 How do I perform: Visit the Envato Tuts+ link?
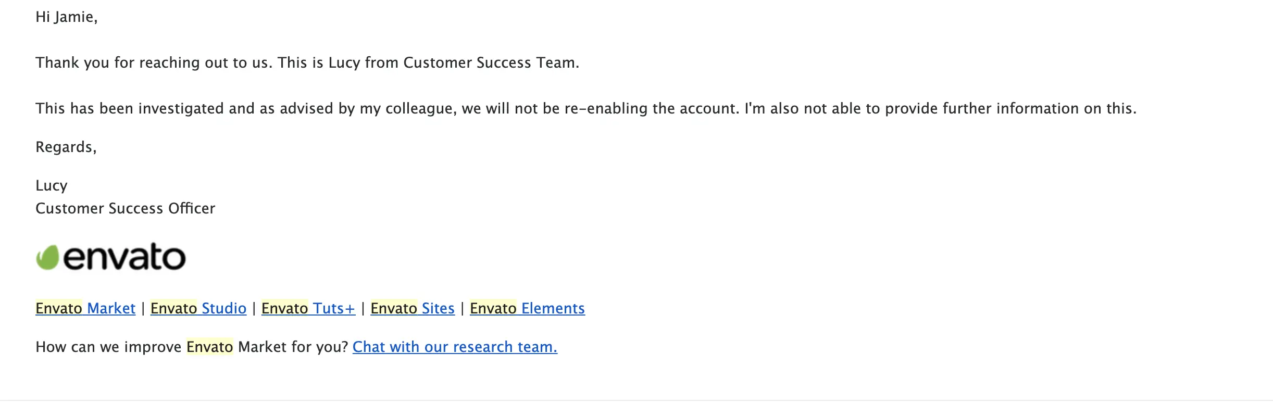click(308, 308)
